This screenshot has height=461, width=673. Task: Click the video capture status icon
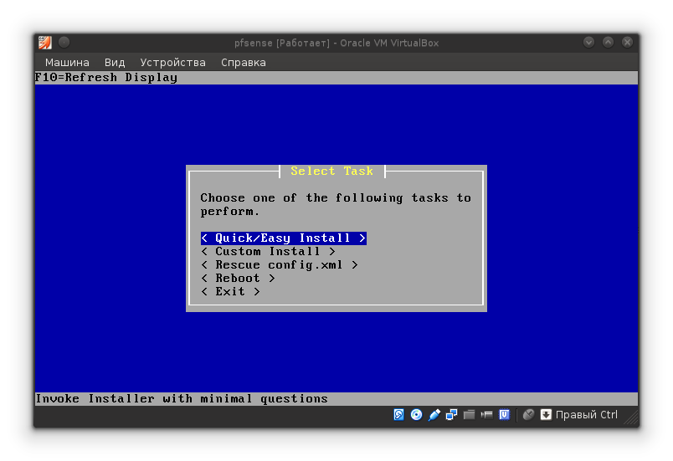tap(486, 415)
